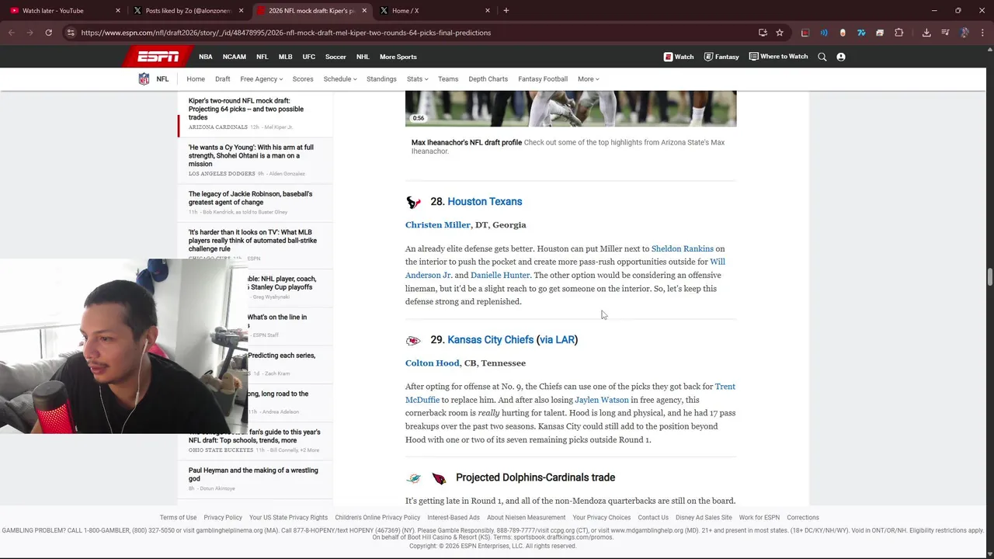This screenshot has width=994, height=559.
Task: Open the blue sound wave extension
Action: (x=824, y=33)
